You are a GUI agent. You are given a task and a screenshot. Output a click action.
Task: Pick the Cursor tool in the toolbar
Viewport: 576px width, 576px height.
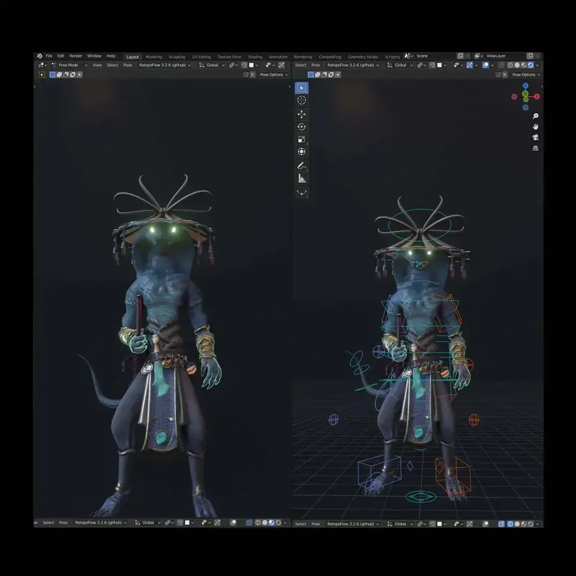(x=301, y=100)
